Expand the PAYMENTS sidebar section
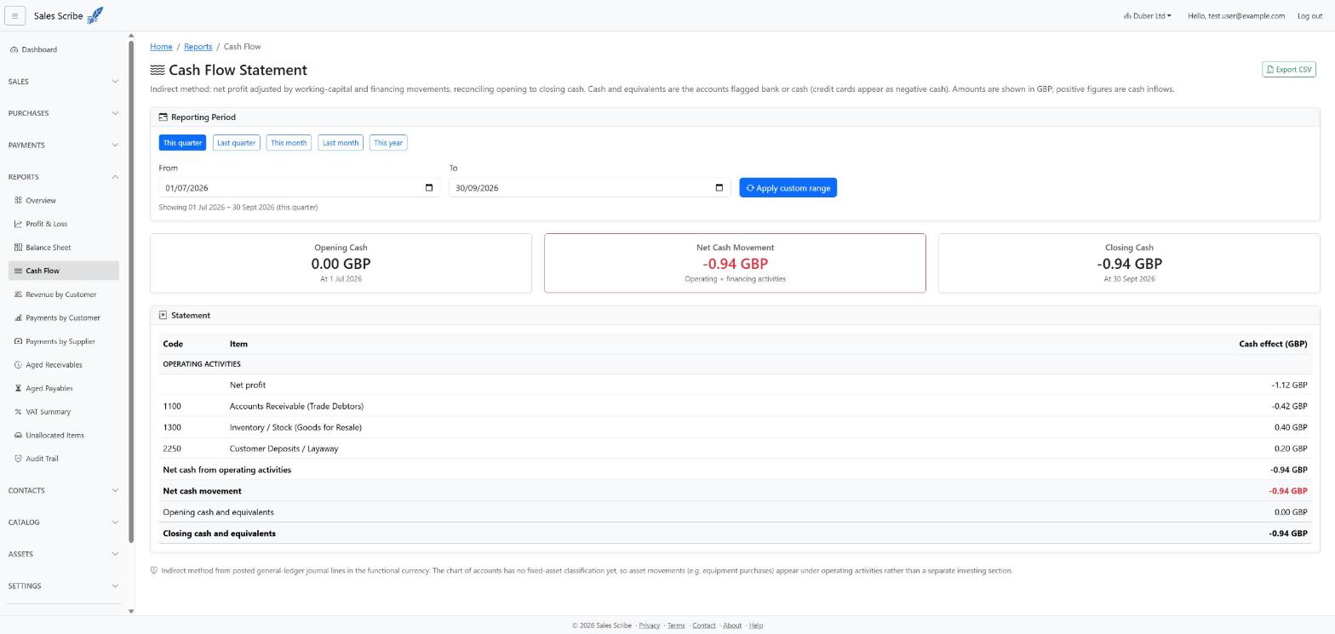This screenshot has width=1335, height=634. (x=64, y=146)
